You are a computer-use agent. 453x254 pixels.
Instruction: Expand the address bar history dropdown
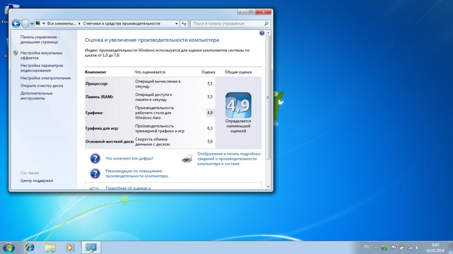177,23
